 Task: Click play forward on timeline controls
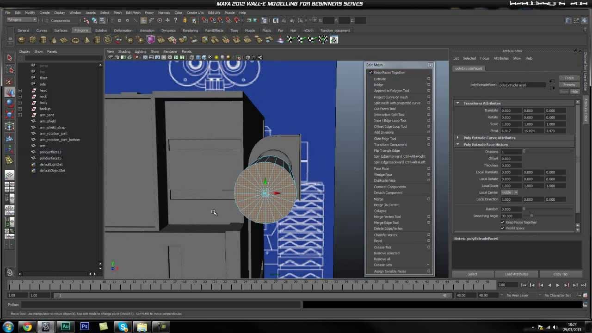tap(558, 285)
